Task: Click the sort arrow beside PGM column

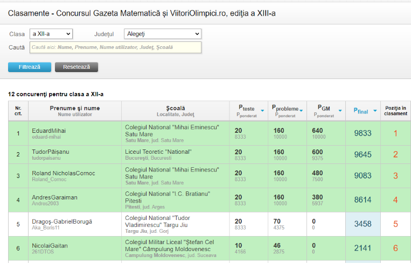Action: pos(340,111)
